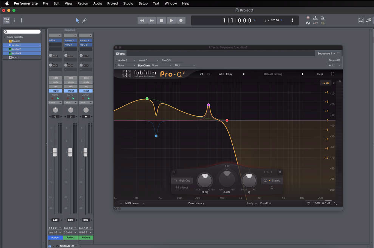This screenshot has width=374, height=248.
Task: Open the High Cut filter shape dropdown
Action: pyautogui.click(x=182, y=180)
